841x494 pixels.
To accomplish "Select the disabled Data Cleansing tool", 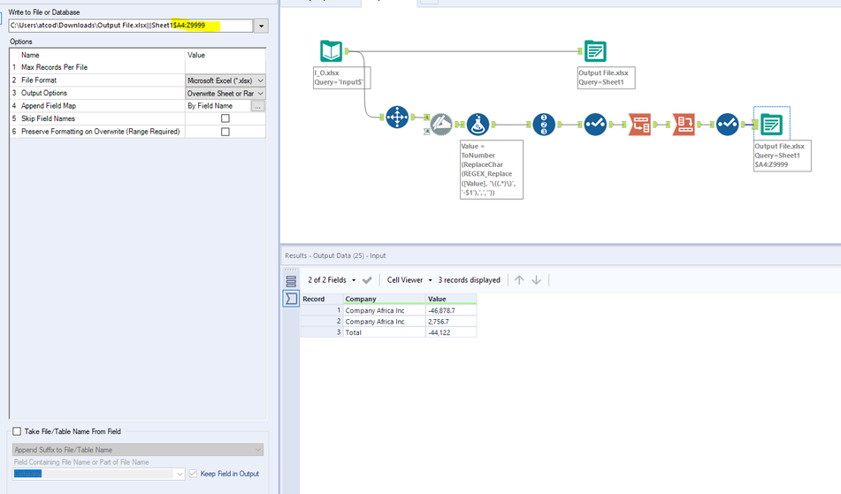I will 440,125.
